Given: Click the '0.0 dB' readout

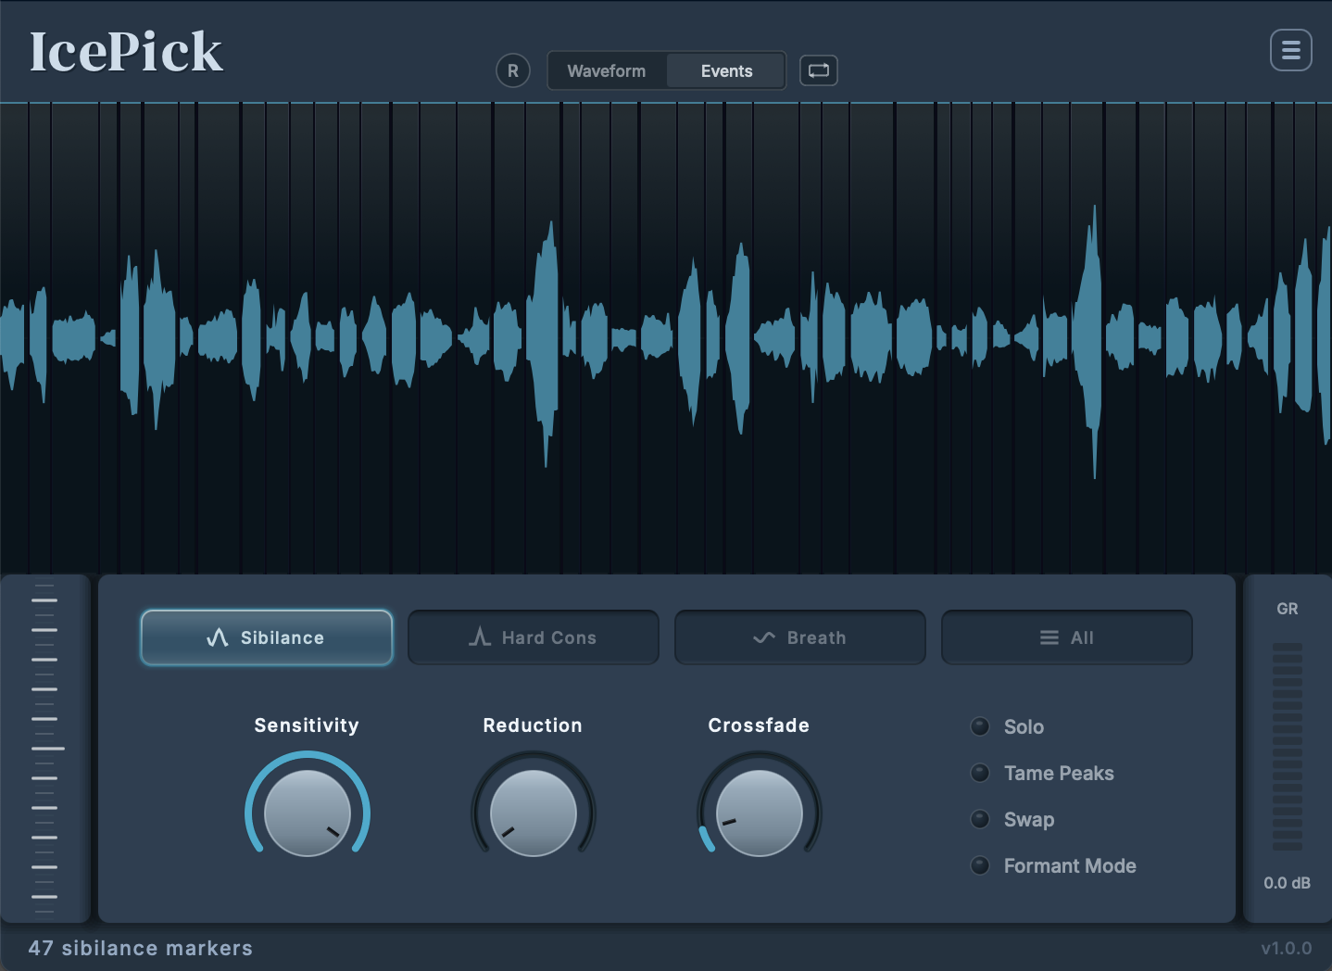Looking at the screenshot, I should (1288, 883).
